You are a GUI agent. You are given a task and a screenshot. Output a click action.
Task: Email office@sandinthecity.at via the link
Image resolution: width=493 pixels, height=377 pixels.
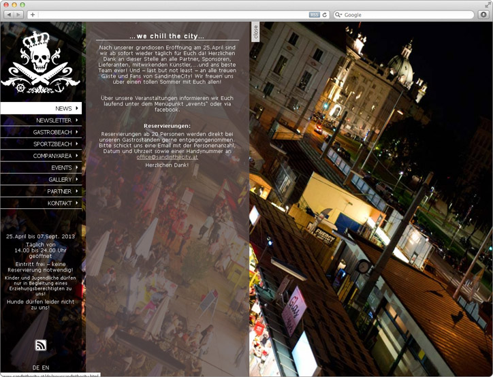pos(167,157)
